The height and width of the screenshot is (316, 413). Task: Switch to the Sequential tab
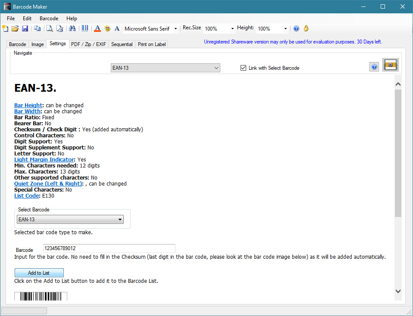click(x=122, y=44)
